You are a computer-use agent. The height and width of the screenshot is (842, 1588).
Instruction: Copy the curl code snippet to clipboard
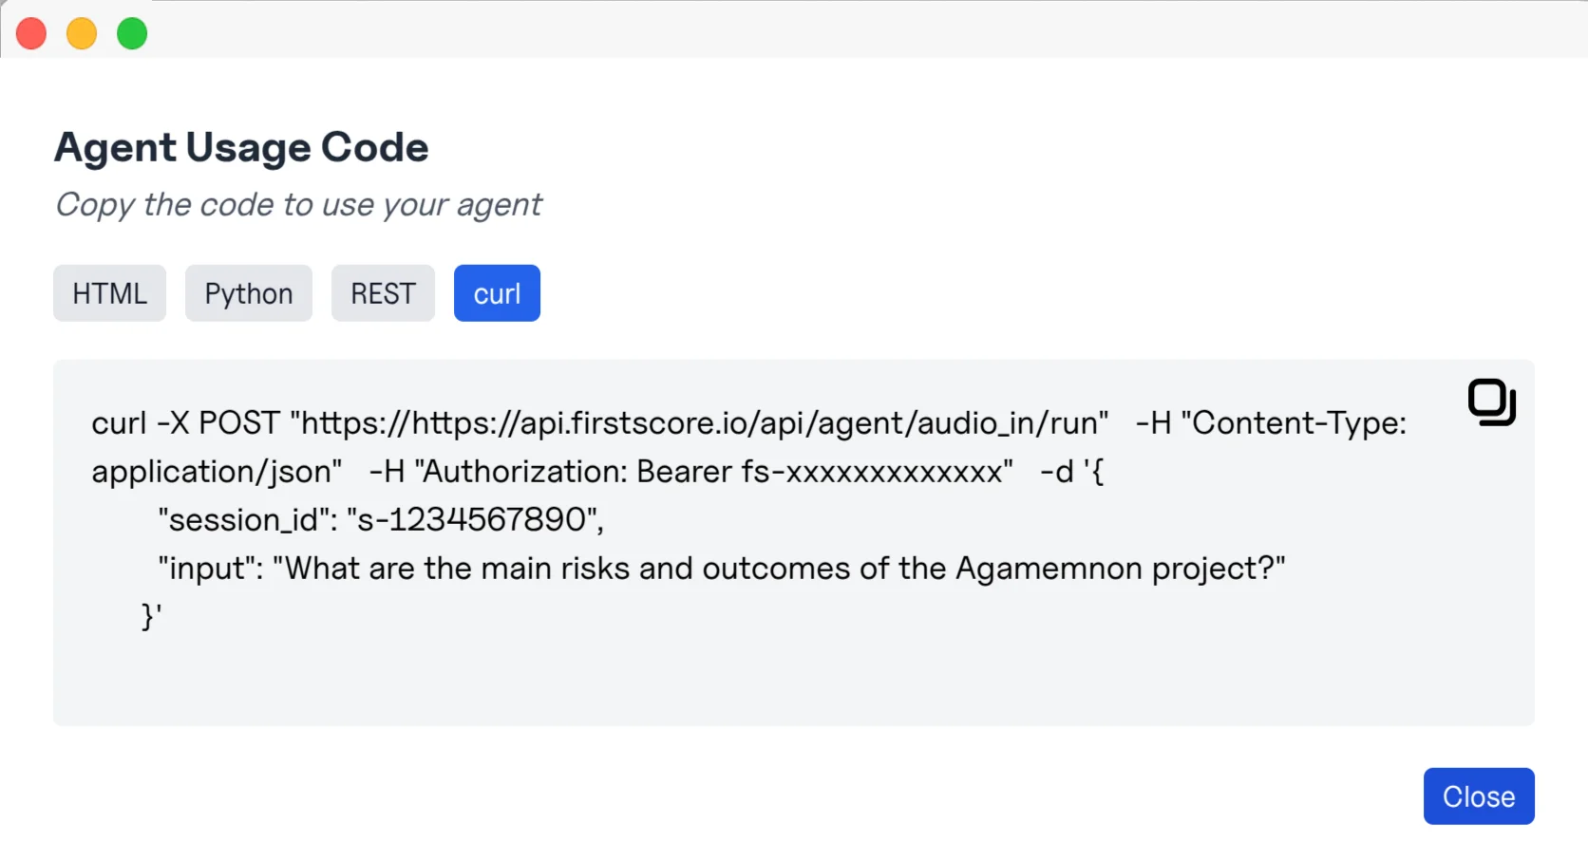point(1491,402)
